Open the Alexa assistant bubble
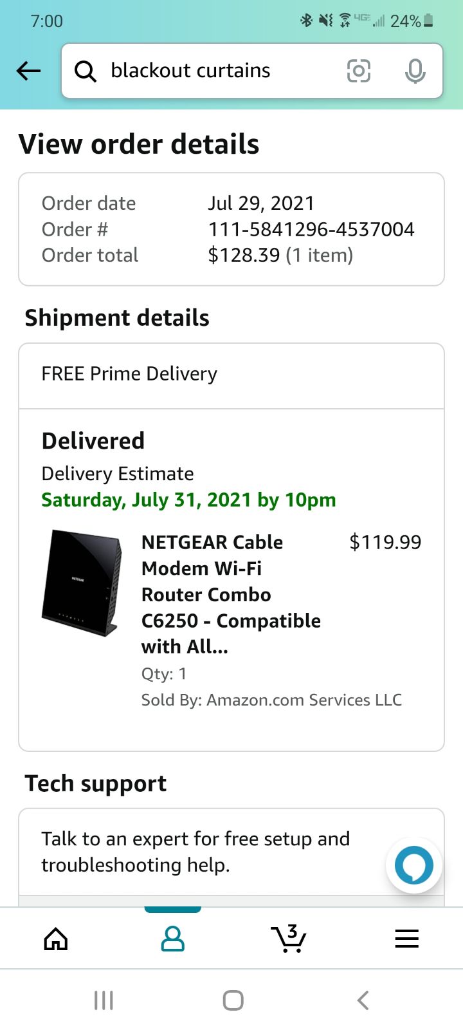The image size is (463, 1030). click(414, 865)
